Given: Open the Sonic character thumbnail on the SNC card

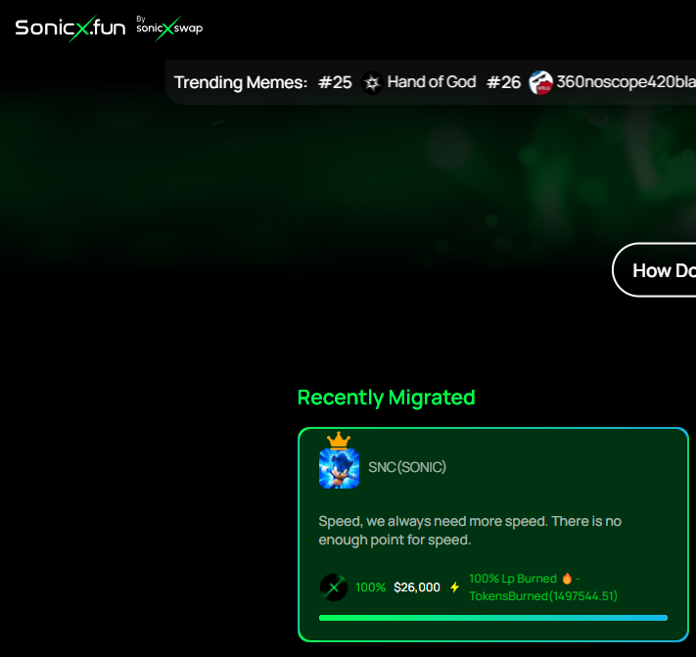Looking at the screenshot, I should pyautogui.click(x=339, y=468).
